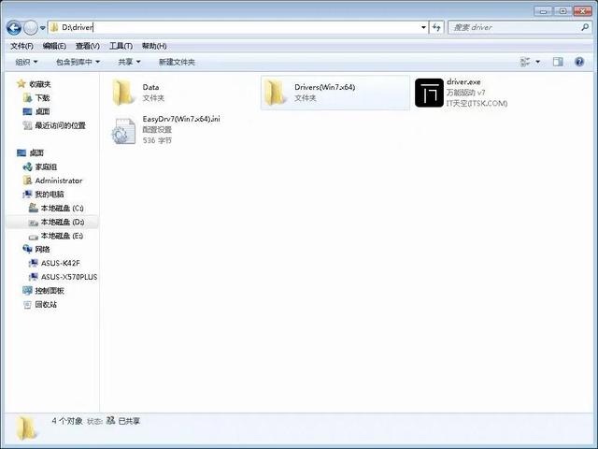
Task: Open 下载 in the favorites list
Action: (x=42, y=97)
